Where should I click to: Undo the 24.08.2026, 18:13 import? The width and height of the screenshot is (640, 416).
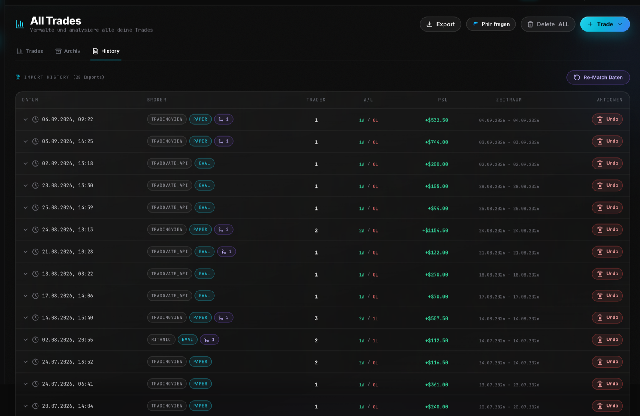point(607,229)
